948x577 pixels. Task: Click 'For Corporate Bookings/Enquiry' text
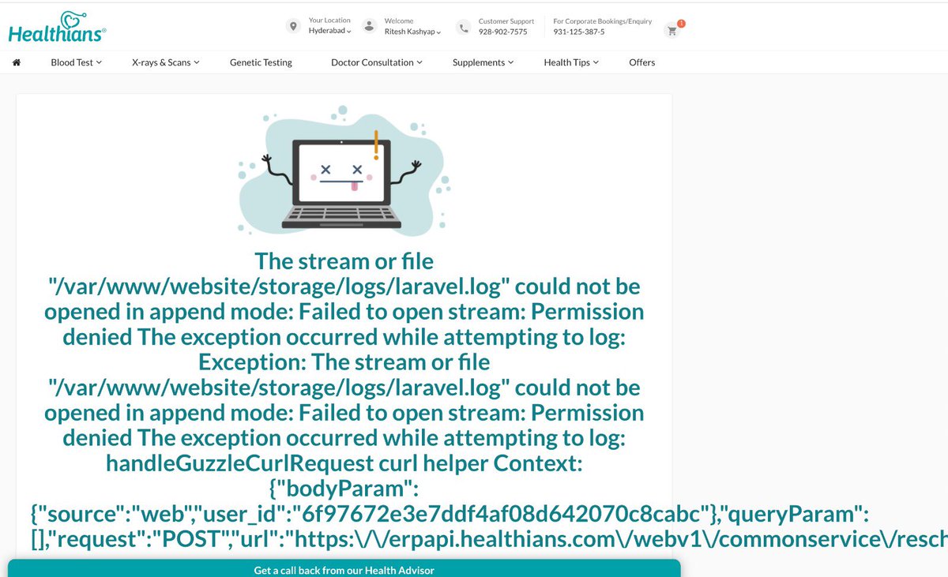point(603,21)
